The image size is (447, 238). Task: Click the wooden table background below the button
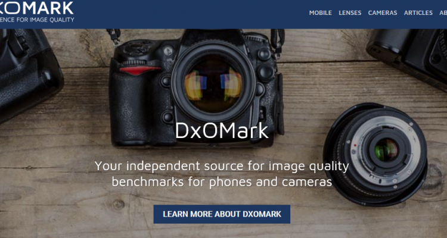[222, 231]
